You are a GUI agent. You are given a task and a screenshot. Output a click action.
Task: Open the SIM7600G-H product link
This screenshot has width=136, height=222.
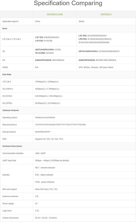tap(106, 14)
